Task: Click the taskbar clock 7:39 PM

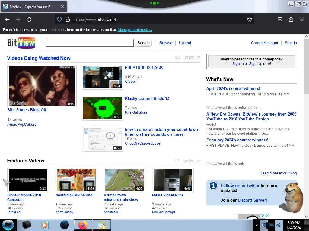Action: click(x=294, y=223)
